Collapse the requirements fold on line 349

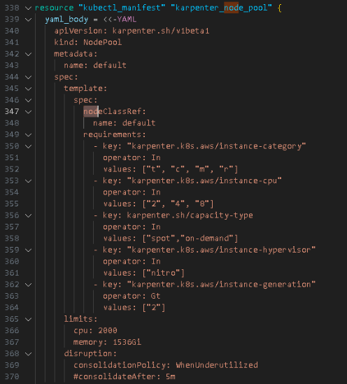29,135
